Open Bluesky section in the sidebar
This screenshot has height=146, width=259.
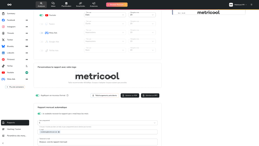[10, 46]
